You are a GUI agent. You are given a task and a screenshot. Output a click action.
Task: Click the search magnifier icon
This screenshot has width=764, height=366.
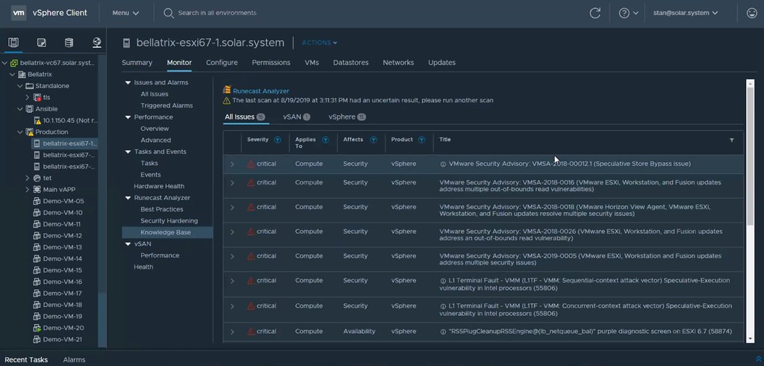click(x=169, y=13)
